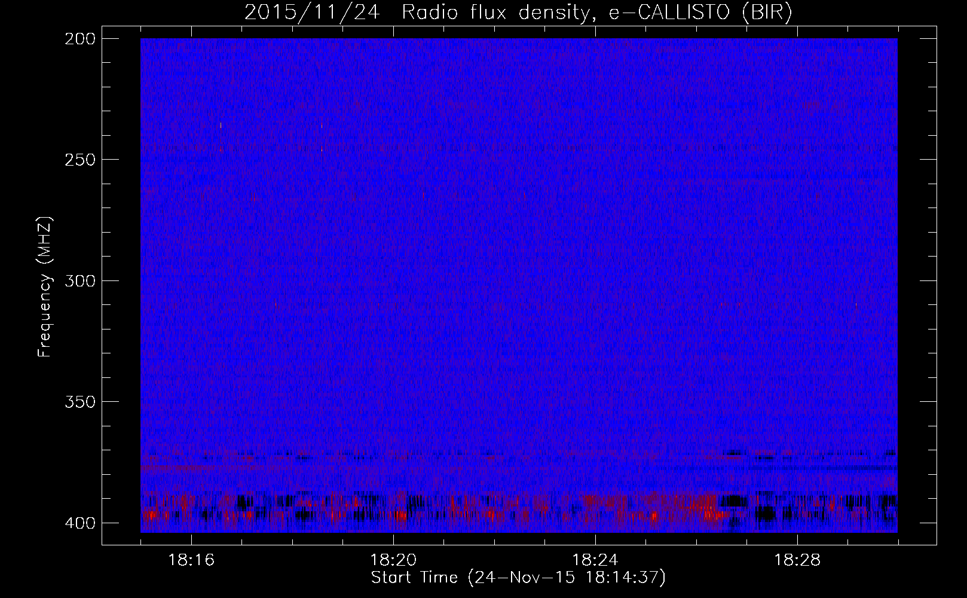Screen dimensions: 967x598
Task: Click the plot title mentioning e-CALLISTO (BIR)
Action: coord(518,13)
